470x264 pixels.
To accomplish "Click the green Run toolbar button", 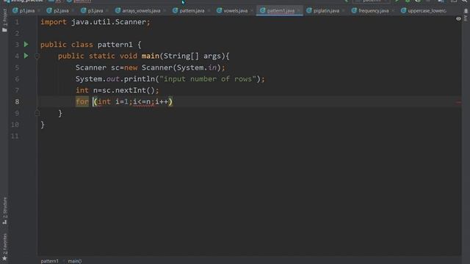I will 397,1.
